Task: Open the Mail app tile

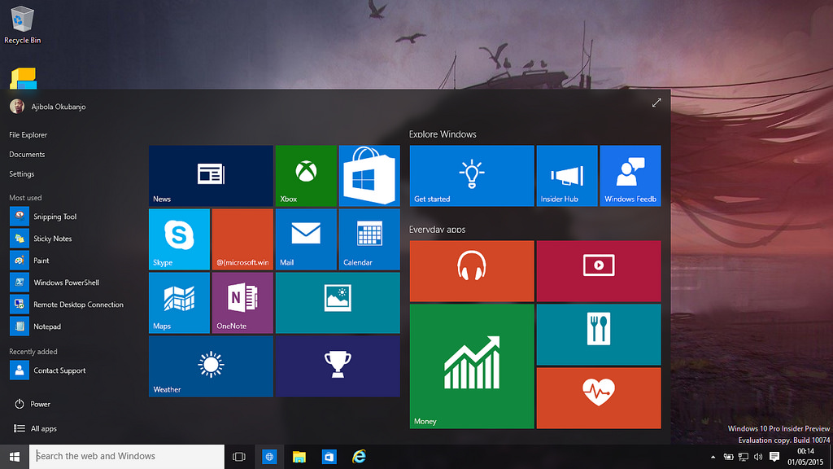Action: pos(306,239)
